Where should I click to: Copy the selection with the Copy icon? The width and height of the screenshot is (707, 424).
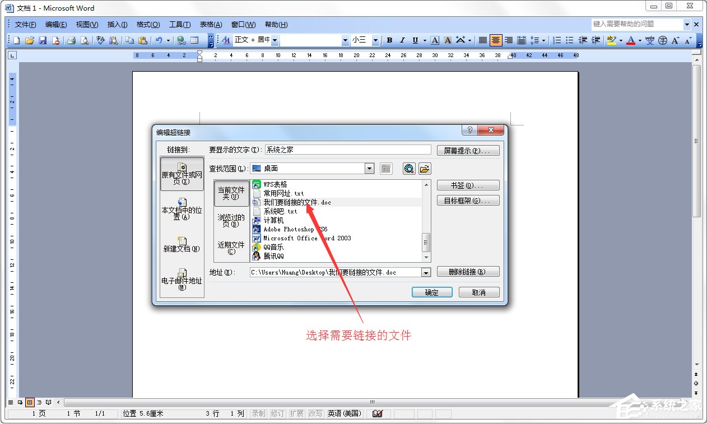pyautogui.click(x=130, y=40)
